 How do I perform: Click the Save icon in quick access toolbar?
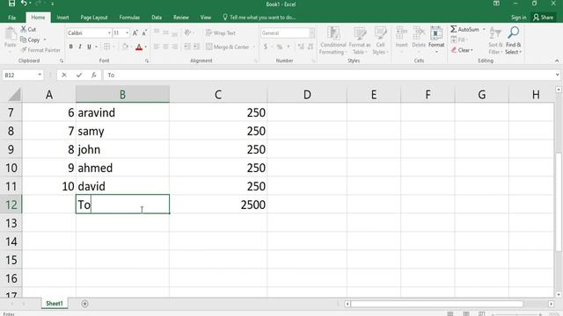pyautogui.click(x=11, y=4)
